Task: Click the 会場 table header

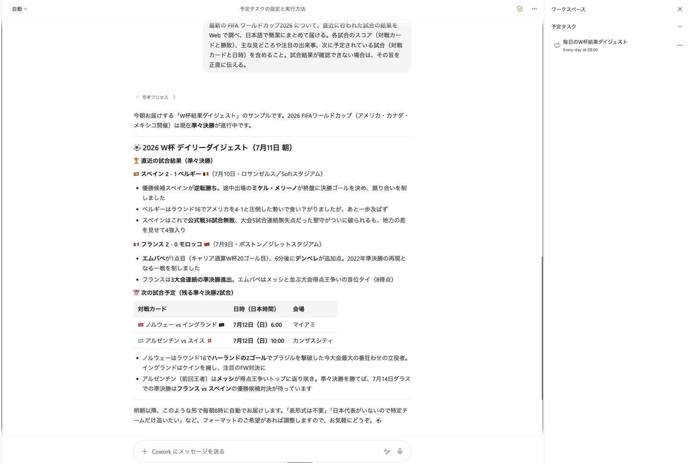Action: (298, 309)
